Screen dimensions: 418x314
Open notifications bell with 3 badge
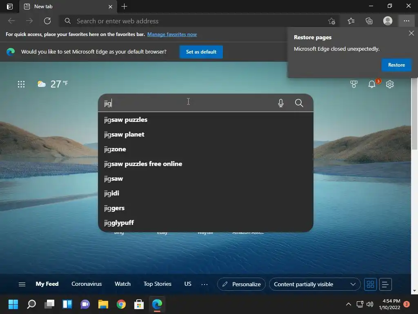(x=372, y=84)
